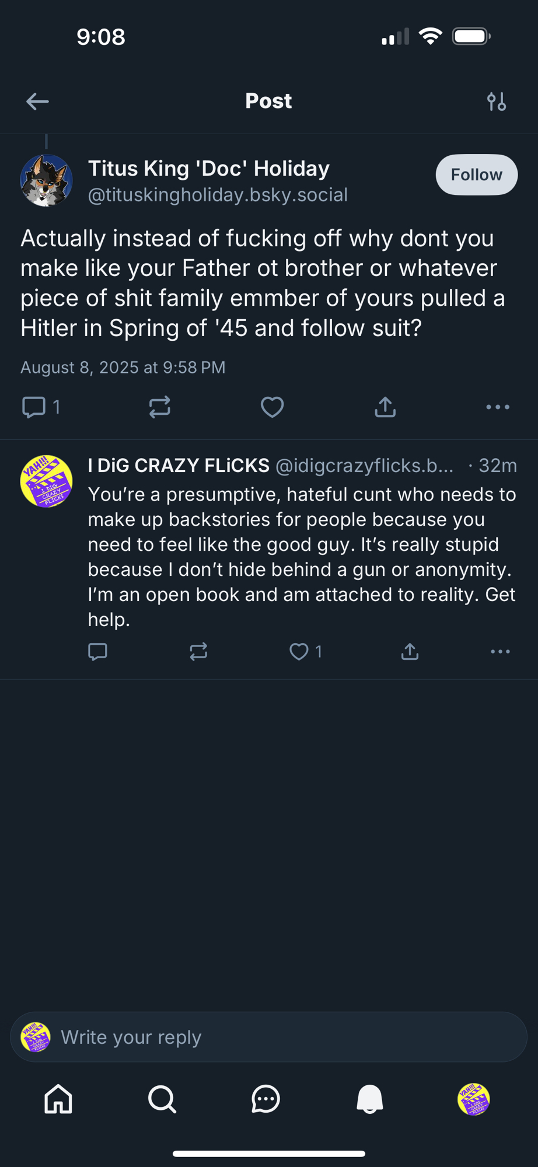Screen dimensions: 538x1167
Task: Share the I DiG CRAZY FLiCKS comment
Action: [x=410, y=651]
